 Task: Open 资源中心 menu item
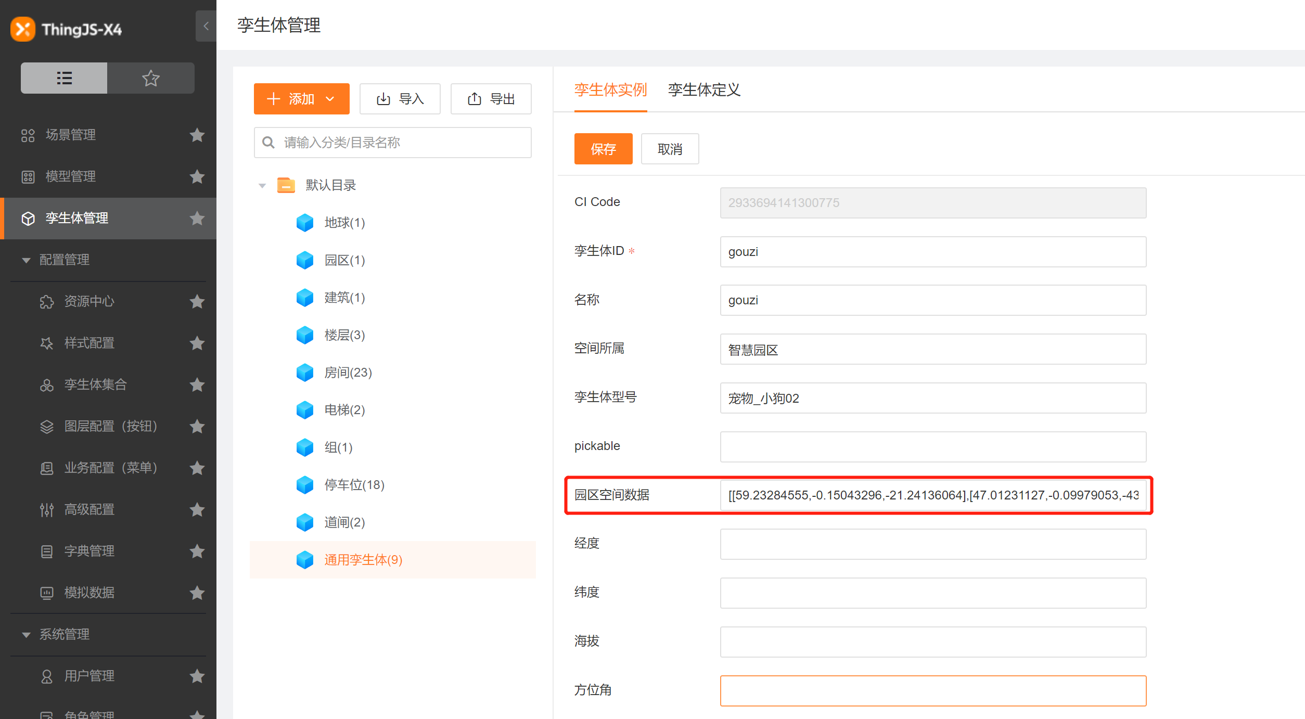[89, 301]
